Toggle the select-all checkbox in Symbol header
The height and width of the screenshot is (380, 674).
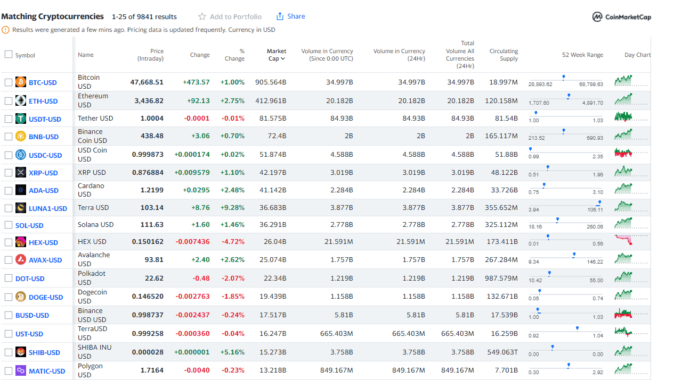click(9, 54)
